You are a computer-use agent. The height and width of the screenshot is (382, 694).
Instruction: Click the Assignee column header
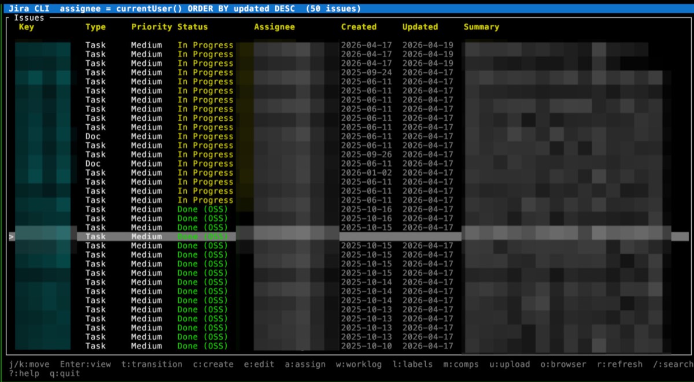click(x=275, y=27)
